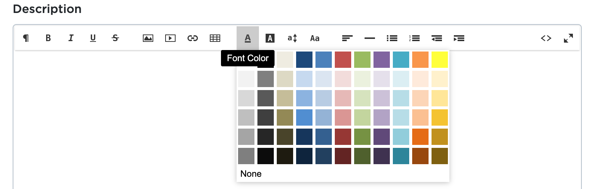Insert a link with chain icon
This screenshot has height=189, width=590.
point(193,38)
